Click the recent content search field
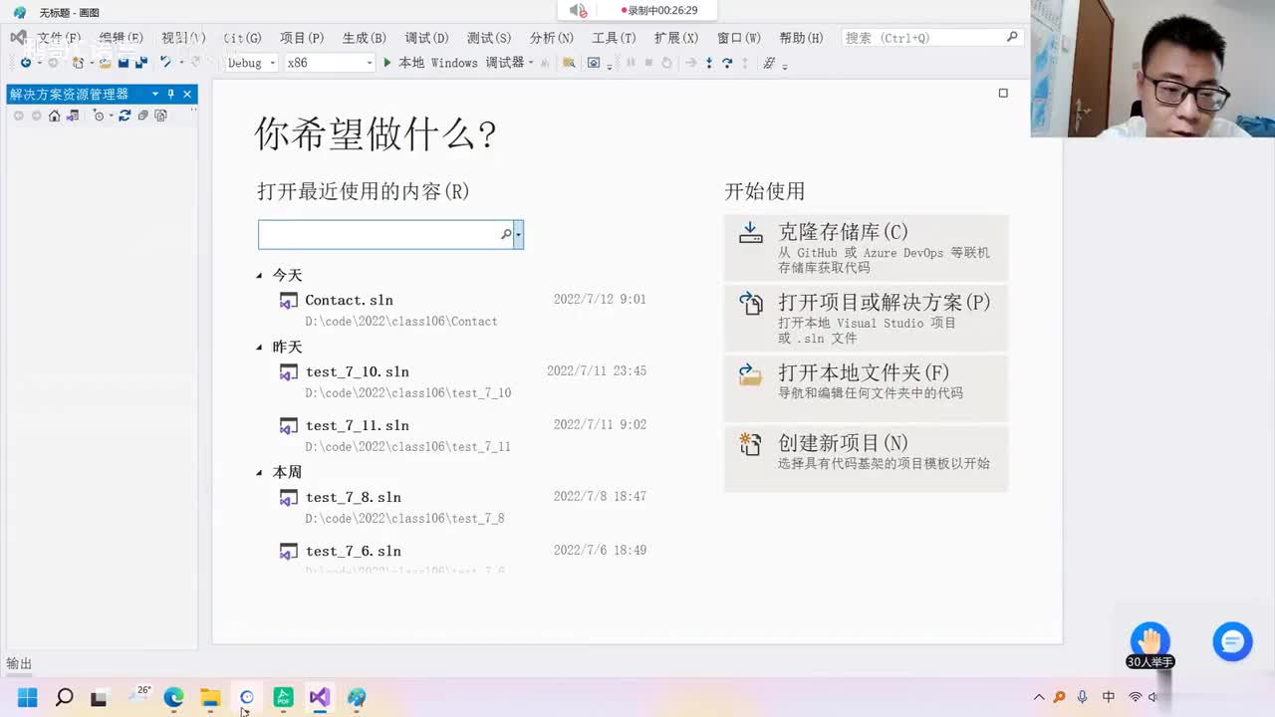 (385, 235)
